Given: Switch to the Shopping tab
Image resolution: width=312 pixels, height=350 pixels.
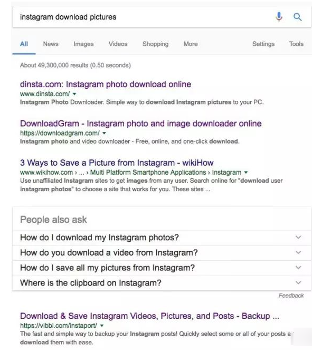Looking at the screenshot, I should click(x=156, y=44).
